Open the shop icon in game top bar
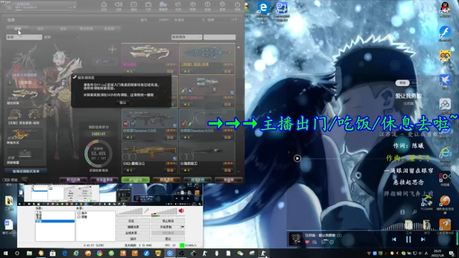The width and height of the screenshot is (459, 258). click(x=134, y=5)
